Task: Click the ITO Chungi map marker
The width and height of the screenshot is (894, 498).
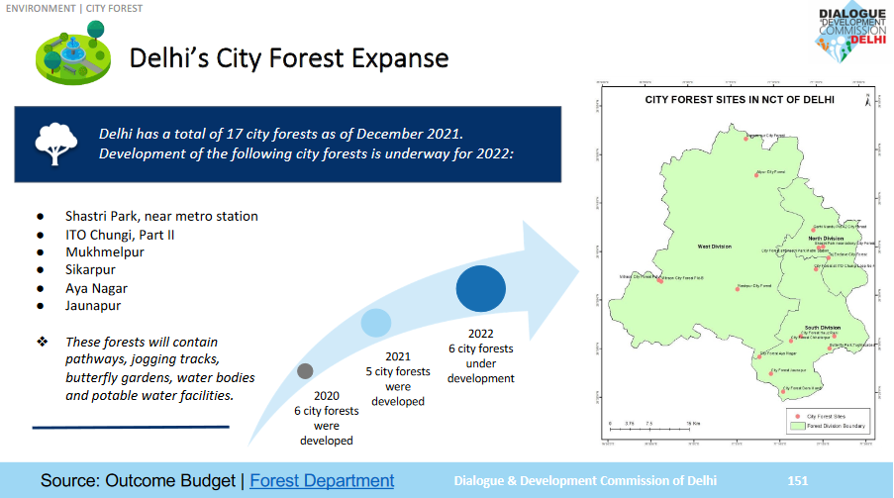Action: pyautogui.click(x=816, y=269)
